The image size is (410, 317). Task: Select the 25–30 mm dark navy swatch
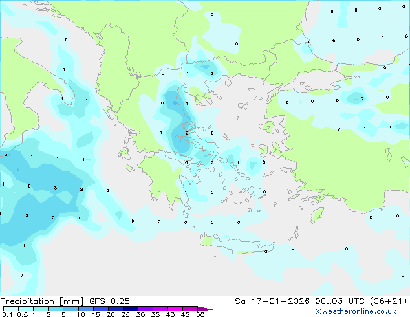[x=130, y=309]
